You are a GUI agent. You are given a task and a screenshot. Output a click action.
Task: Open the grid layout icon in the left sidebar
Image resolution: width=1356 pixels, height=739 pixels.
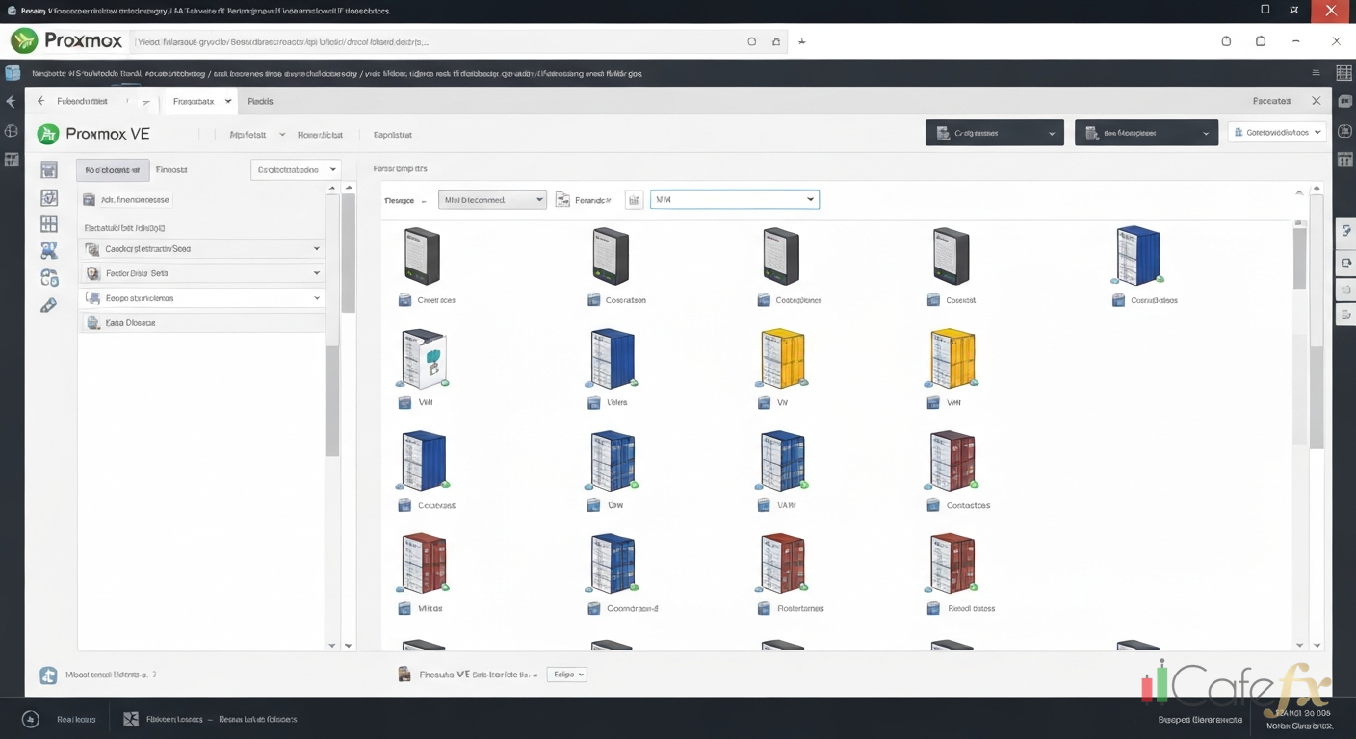coord(49,223)
